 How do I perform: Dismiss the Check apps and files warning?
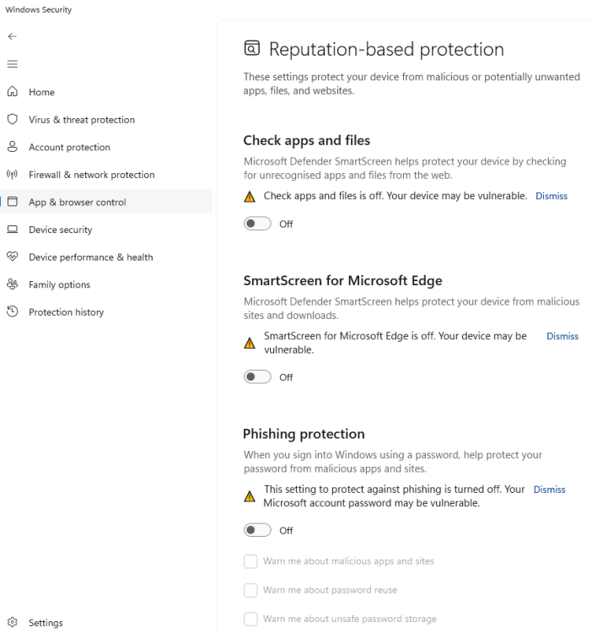pos(552,196)
